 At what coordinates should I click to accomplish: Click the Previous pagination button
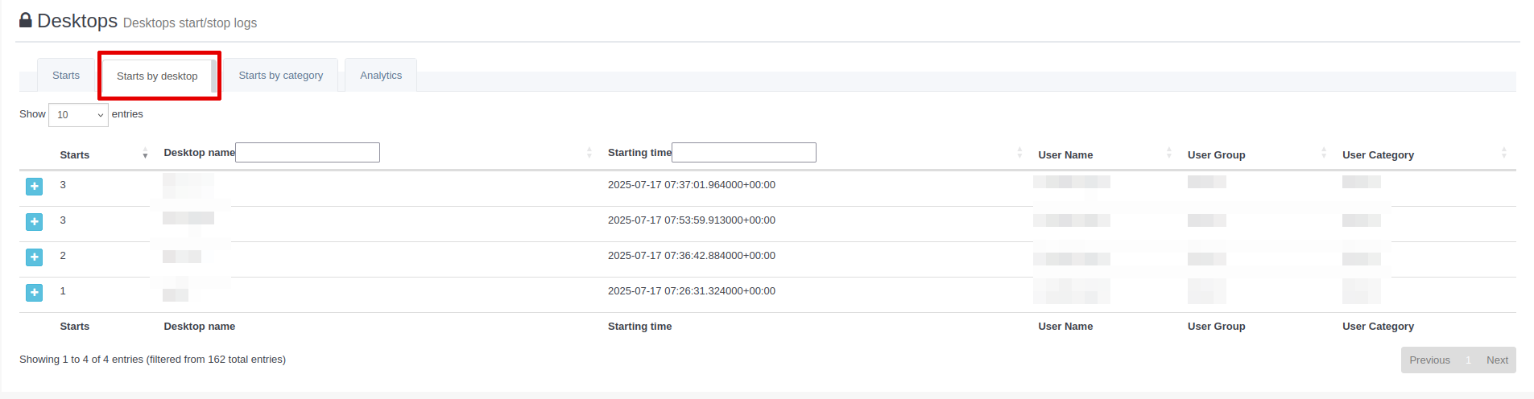[x=1429, y=360]
